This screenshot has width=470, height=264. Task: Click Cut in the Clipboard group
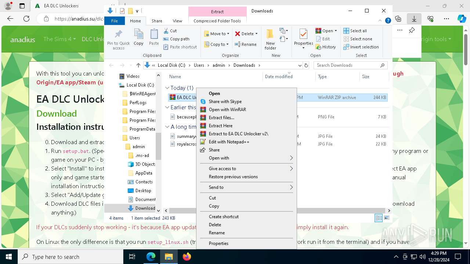pos(170,31)
